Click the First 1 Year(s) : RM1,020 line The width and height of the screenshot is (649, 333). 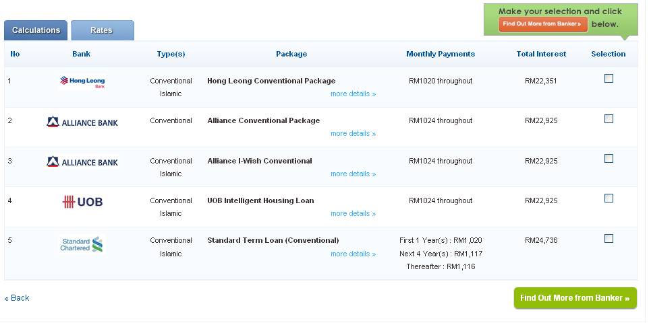pyautogui.click(x=441, y=241)
